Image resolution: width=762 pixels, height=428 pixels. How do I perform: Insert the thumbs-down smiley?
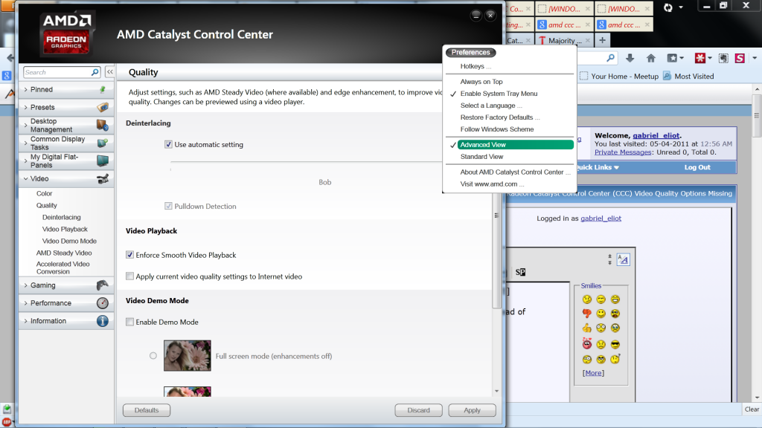point(587,314)
